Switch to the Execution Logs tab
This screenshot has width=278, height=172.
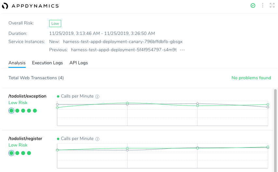pos(47,63)
